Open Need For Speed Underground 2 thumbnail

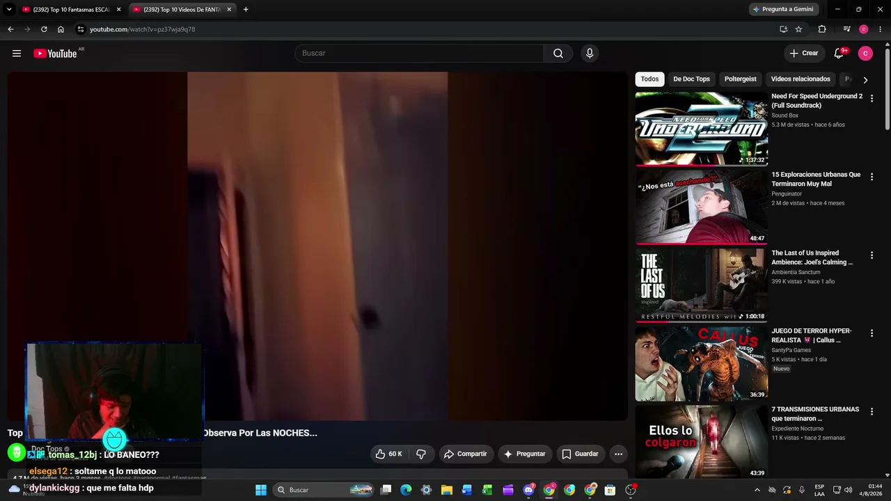(701, 129)
